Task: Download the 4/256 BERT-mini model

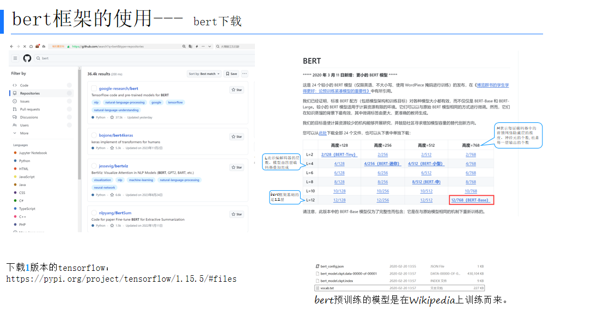Action: point(382,164)
